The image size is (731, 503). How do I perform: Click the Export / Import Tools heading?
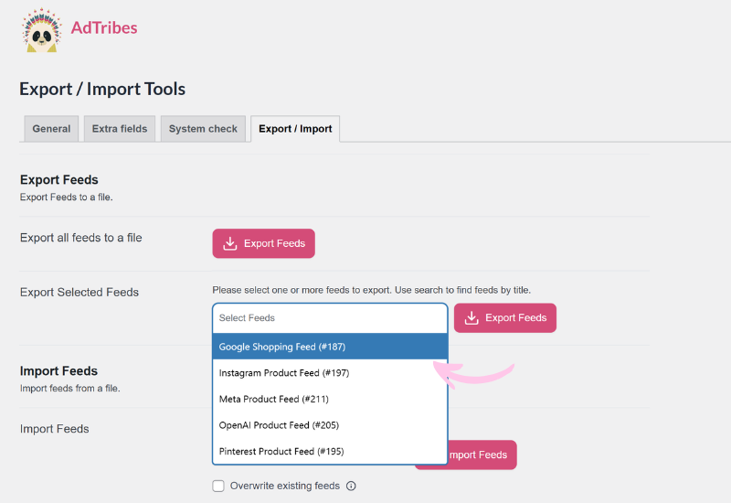click(102, 89)
